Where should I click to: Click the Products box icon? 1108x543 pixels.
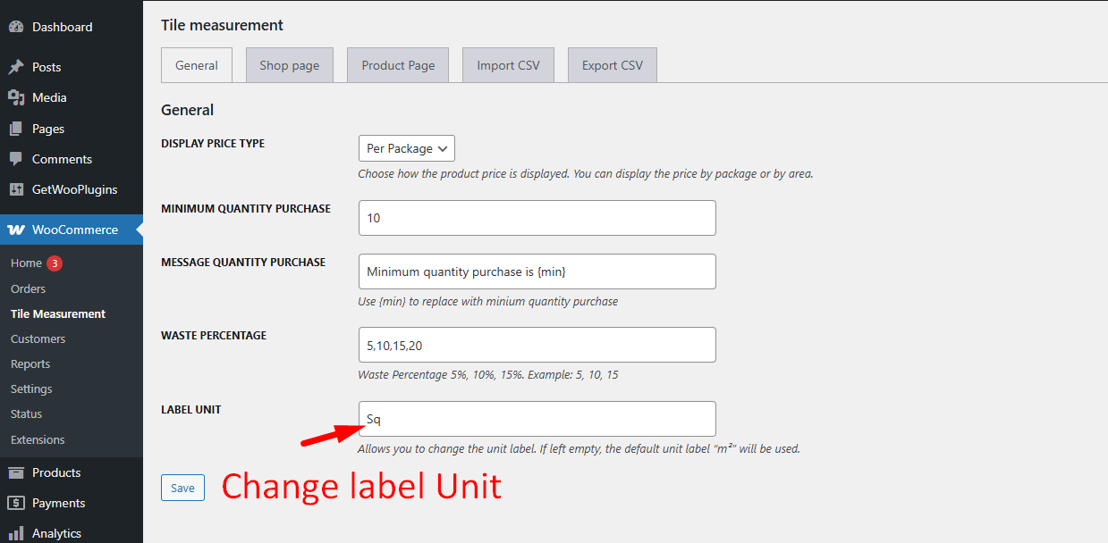tap(16, 472)
